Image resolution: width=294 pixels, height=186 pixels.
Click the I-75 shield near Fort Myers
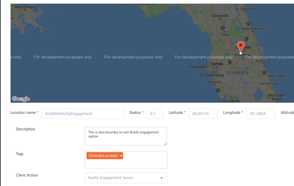coord(218,90)
